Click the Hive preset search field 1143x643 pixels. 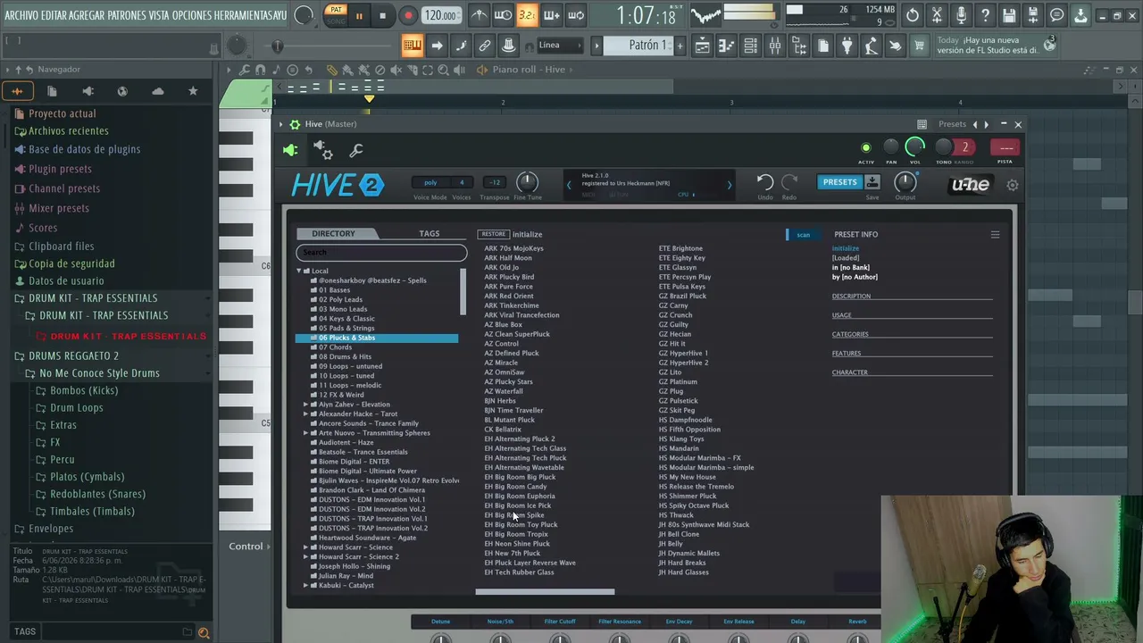381,253
